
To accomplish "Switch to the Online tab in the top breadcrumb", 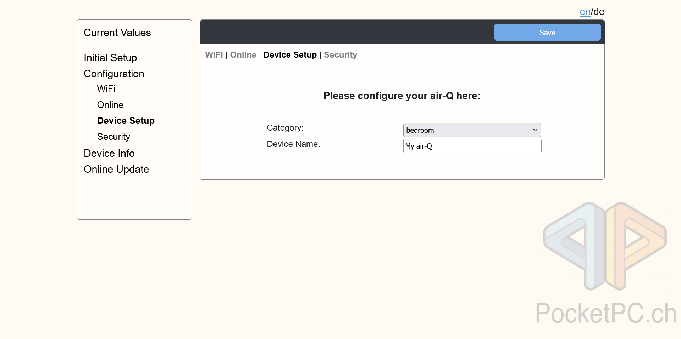I will coord(243,55).
